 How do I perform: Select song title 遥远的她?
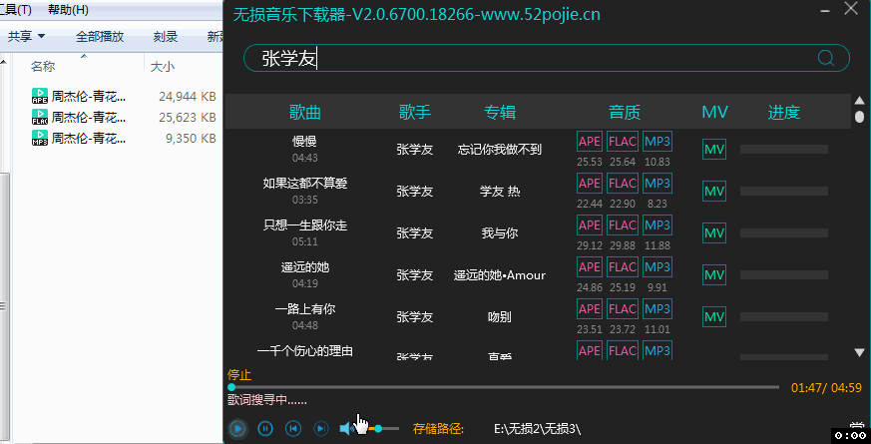pyautogui.click(x=305, y=266)
